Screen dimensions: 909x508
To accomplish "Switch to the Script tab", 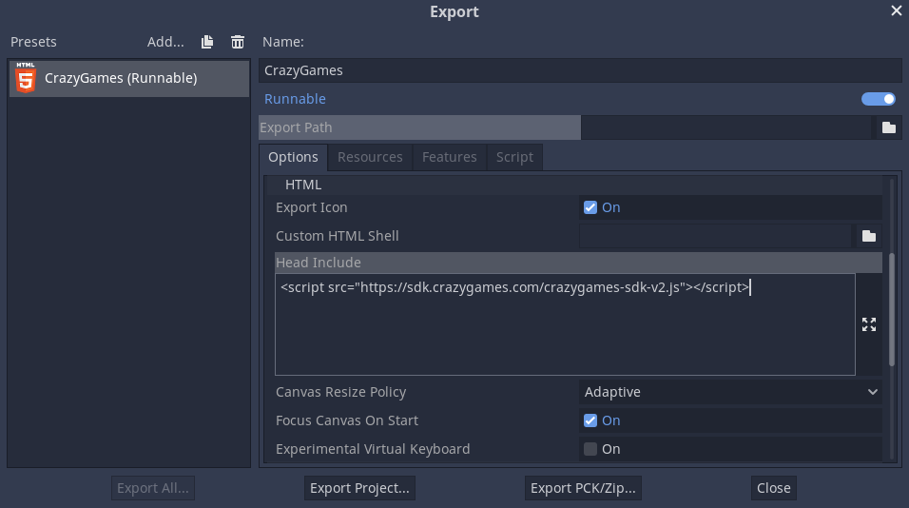I will coord(514,157).
